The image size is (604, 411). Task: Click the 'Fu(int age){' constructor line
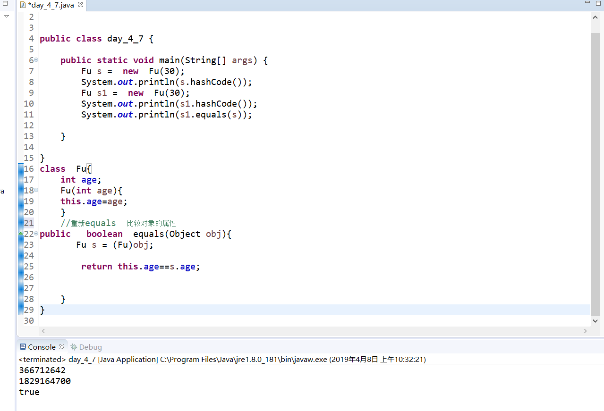click(x=91, y=191)
